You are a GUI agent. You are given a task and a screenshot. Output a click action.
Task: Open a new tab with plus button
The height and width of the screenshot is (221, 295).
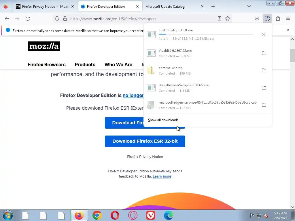[x=213, y=6]
